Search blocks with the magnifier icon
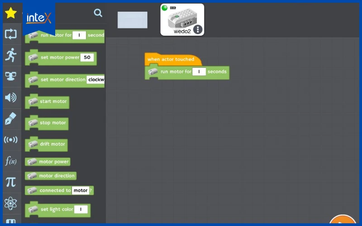362x226 pixels. click(98, 13)
